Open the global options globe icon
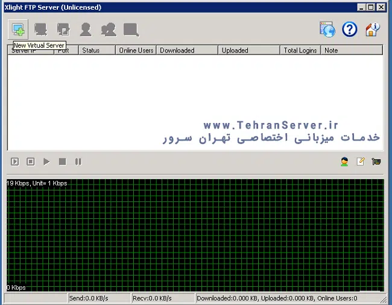 (327, 29)
